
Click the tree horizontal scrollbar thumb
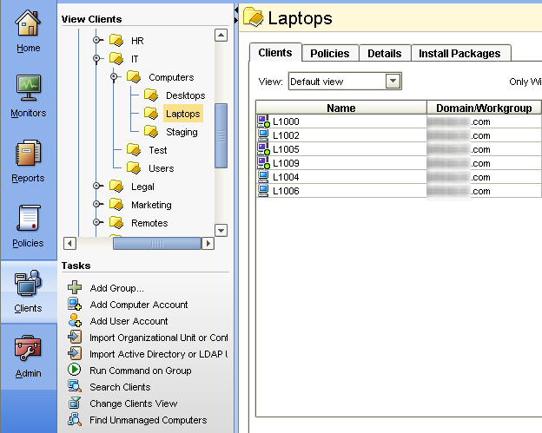pos(157,244)
